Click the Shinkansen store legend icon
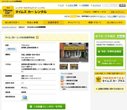 coord(62,80)
